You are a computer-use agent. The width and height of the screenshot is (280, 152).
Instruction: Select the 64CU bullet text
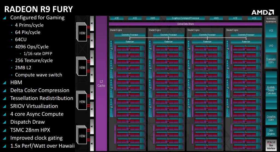pos(21,39)
